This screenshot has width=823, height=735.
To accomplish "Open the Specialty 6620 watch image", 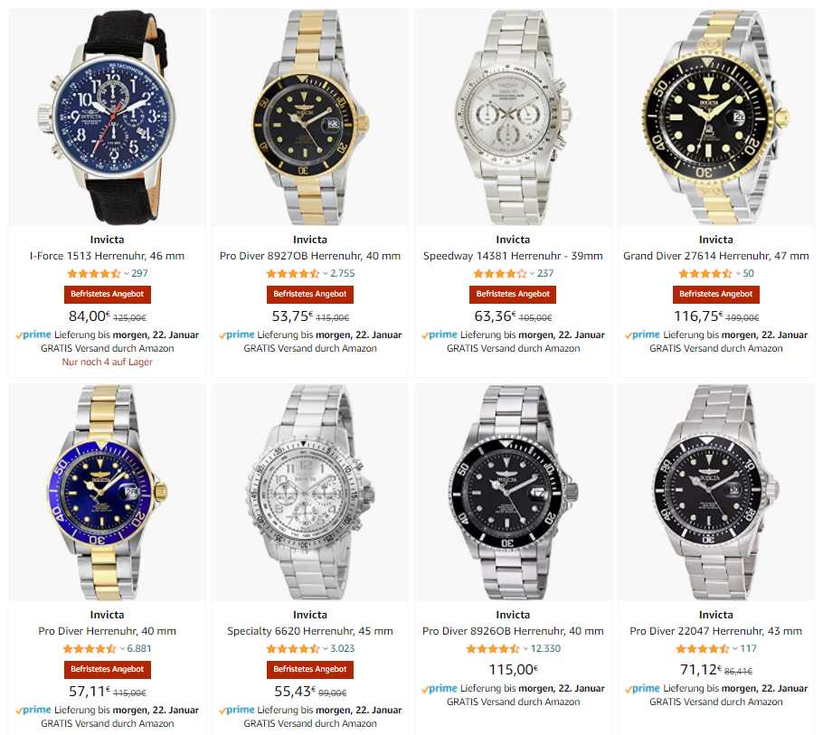I will (310, 493).
